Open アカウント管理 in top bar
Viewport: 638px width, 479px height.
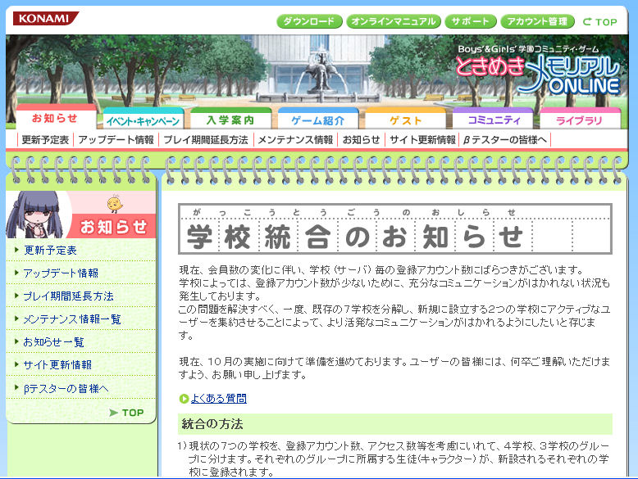[x=535, y=21]
